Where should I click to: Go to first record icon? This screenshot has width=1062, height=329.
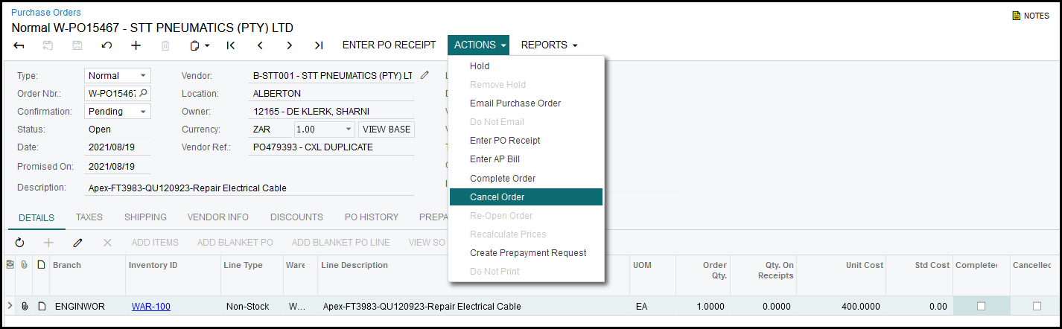click(231, 45)
